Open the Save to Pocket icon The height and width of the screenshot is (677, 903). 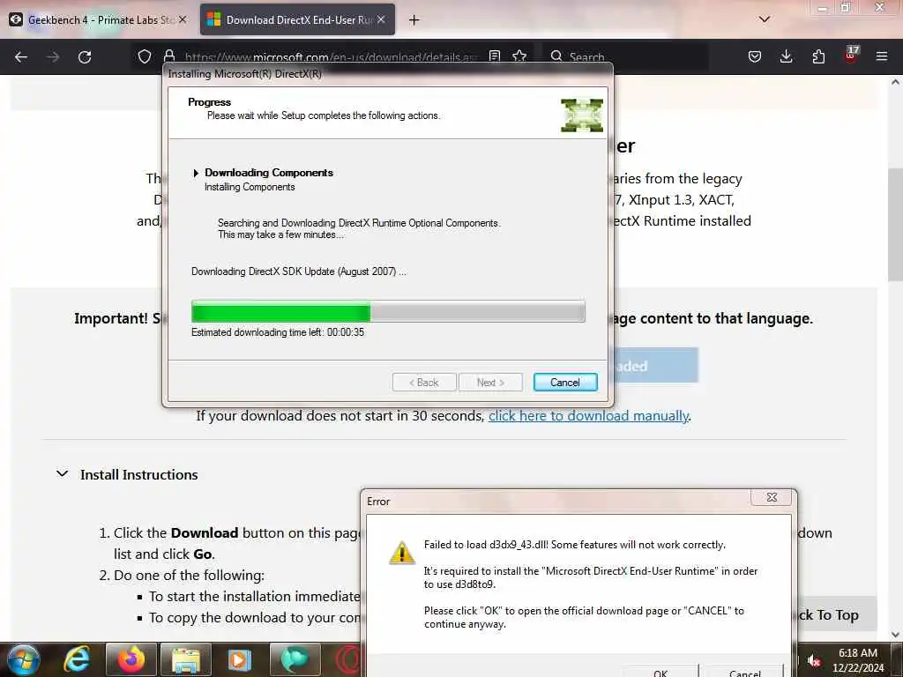[755, 56]
